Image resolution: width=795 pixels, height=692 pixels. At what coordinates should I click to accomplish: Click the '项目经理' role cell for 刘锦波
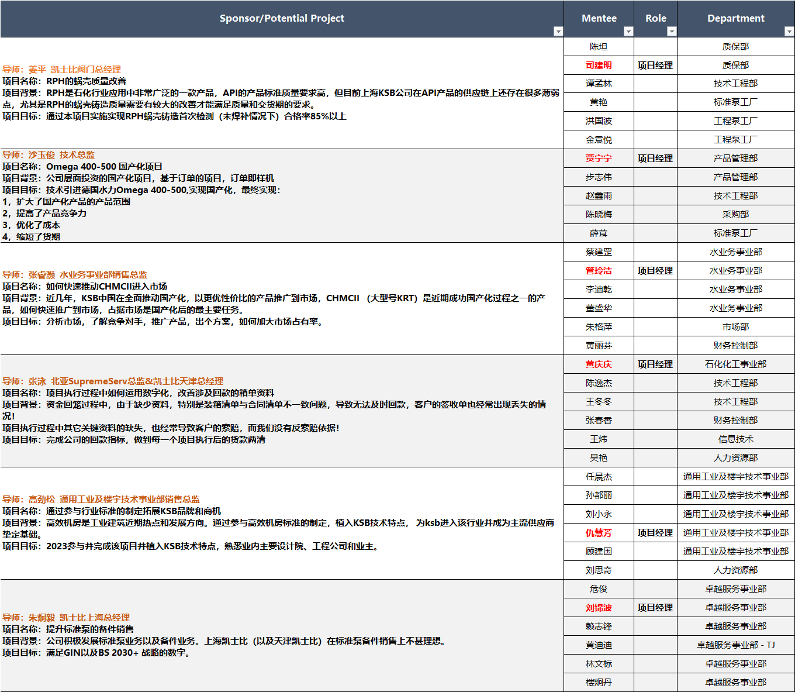coord(655,608)
